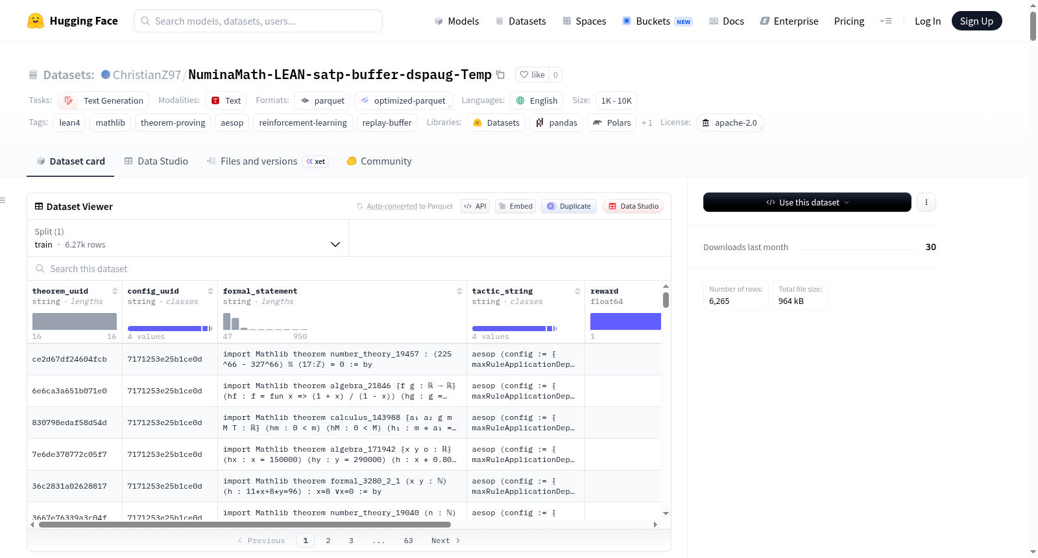1038x558 pixels.
Task: Open Docs in the top navigation
Action: point(727,21)
